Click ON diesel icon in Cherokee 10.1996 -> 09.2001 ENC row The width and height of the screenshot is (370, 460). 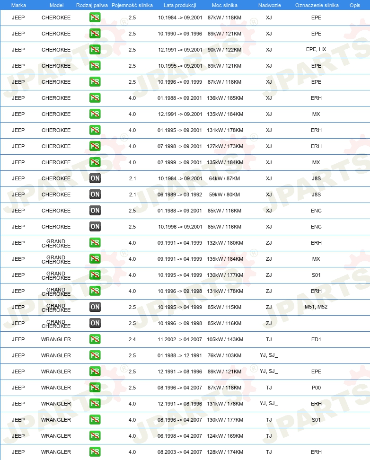pos(95,227)
